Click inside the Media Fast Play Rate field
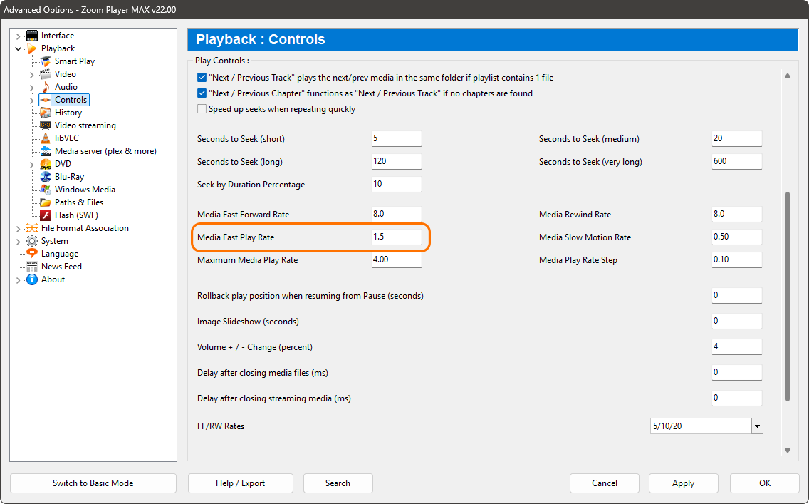The width and height of the screenshot is (809, 504). coord(396,236)
